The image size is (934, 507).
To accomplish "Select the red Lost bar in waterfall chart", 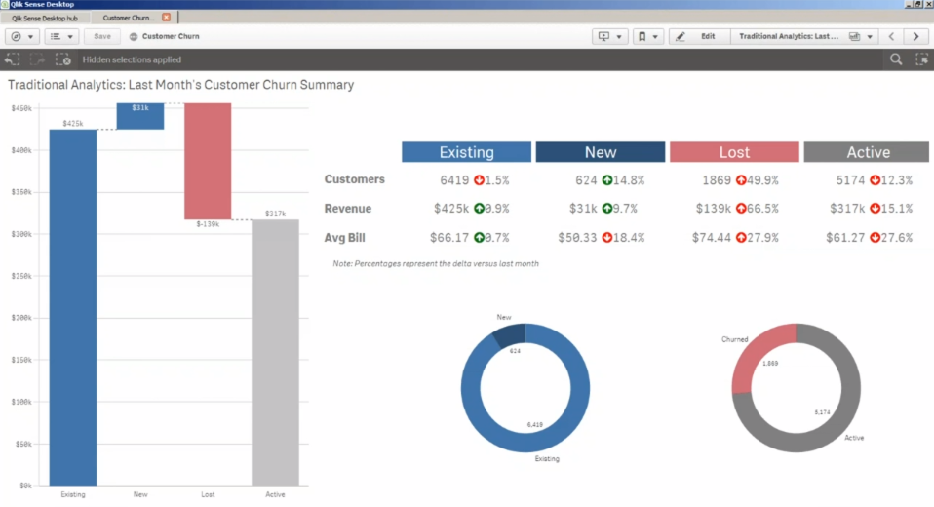I will tap(208, 161).
